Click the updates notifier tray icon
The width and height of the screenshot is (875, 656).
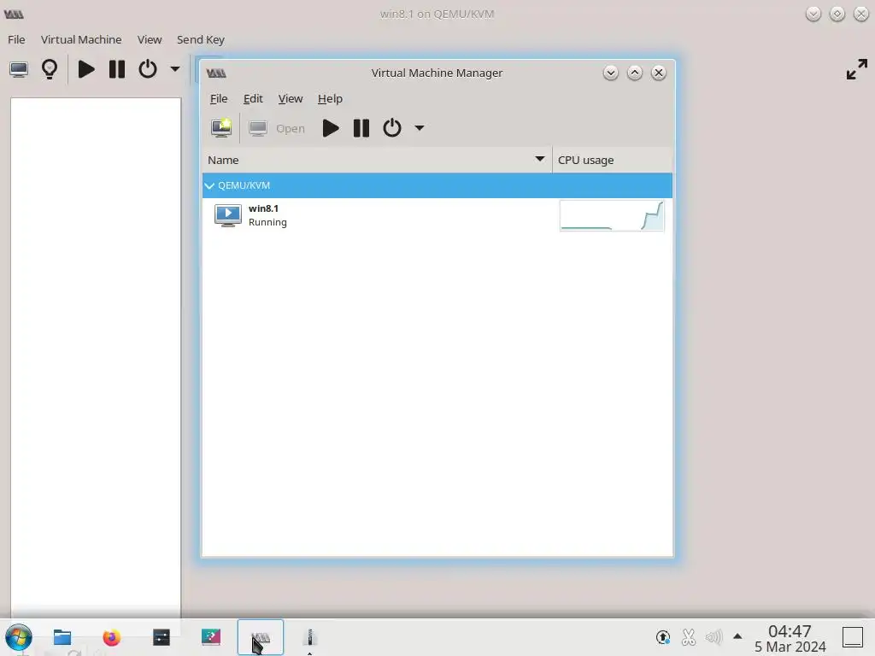click(x=662, y=637)
